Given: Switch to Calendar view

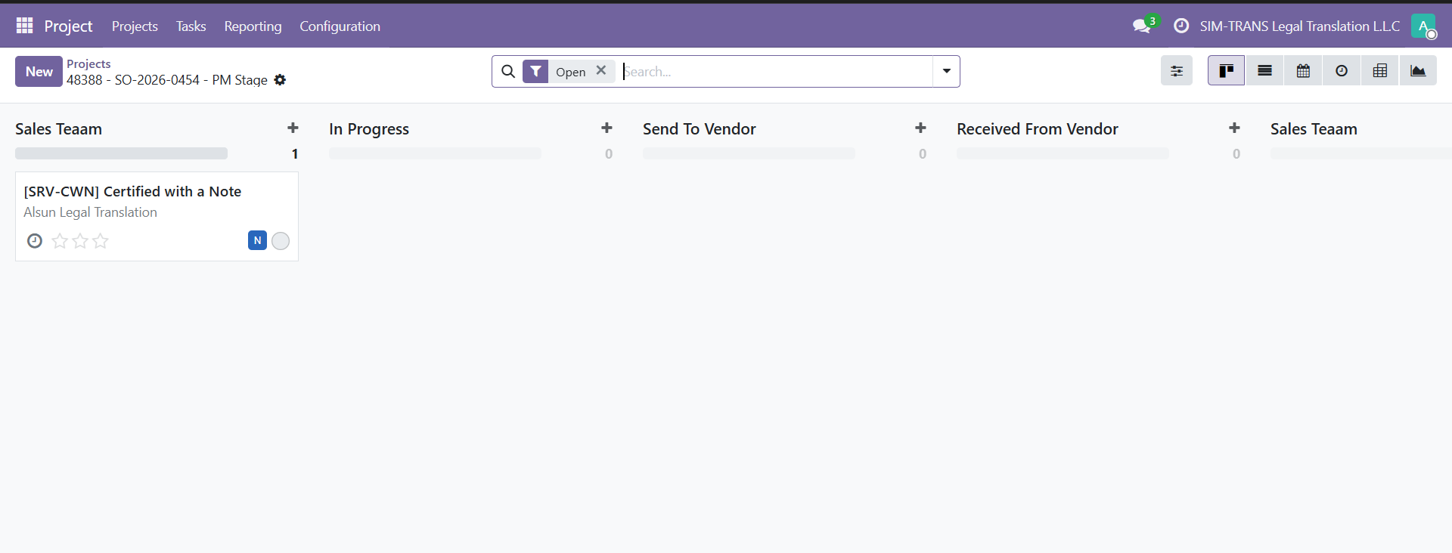Looking at the screenshot, I should [x=1303, y=71].
